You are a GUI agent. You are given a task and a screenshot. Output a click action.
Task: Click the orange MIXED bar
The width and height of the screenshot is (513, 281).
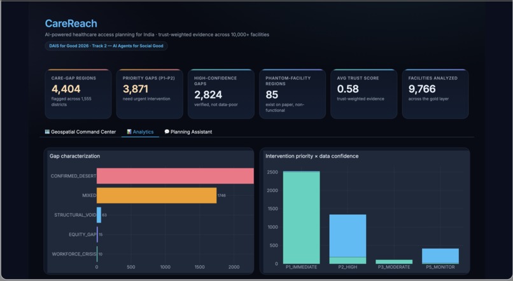coord(157,195)
